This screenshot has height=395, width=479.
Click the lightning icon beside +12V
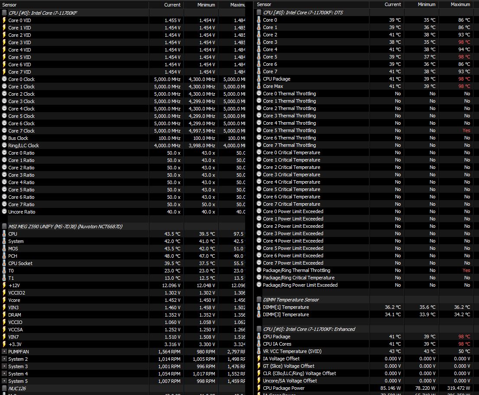coord(4,285)
